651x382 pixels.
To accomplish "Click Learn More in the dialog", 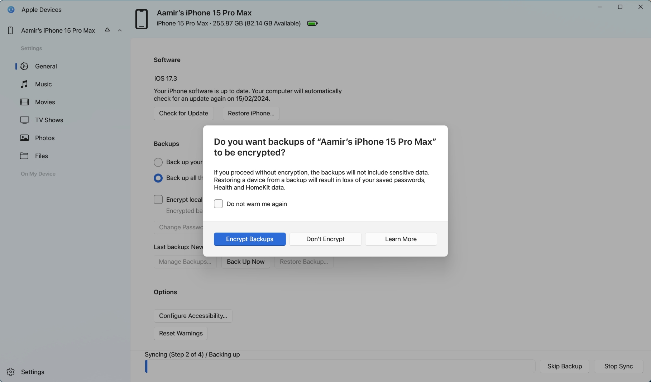I will (401, 239).
